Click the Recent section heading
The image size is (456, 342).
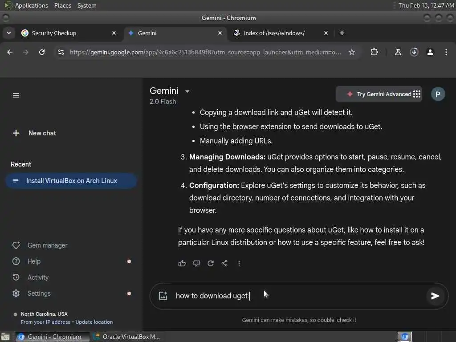point(21,164)
